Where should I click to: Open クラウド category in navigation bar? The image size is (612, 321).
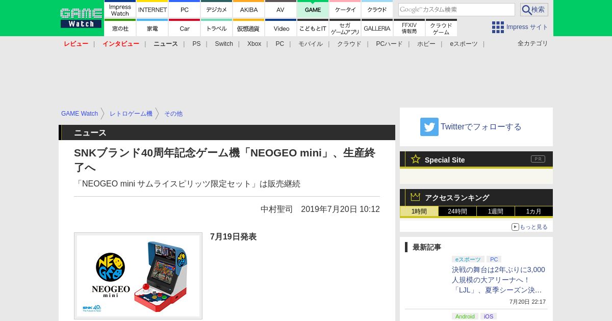[x=349, y=44]
